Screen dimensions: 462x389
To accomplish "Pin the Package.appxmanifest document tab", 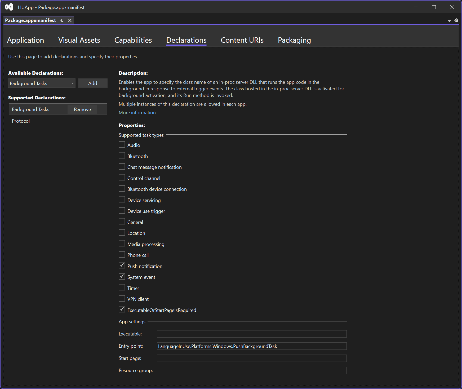I will pyautogui.click(x=62, y=21).
